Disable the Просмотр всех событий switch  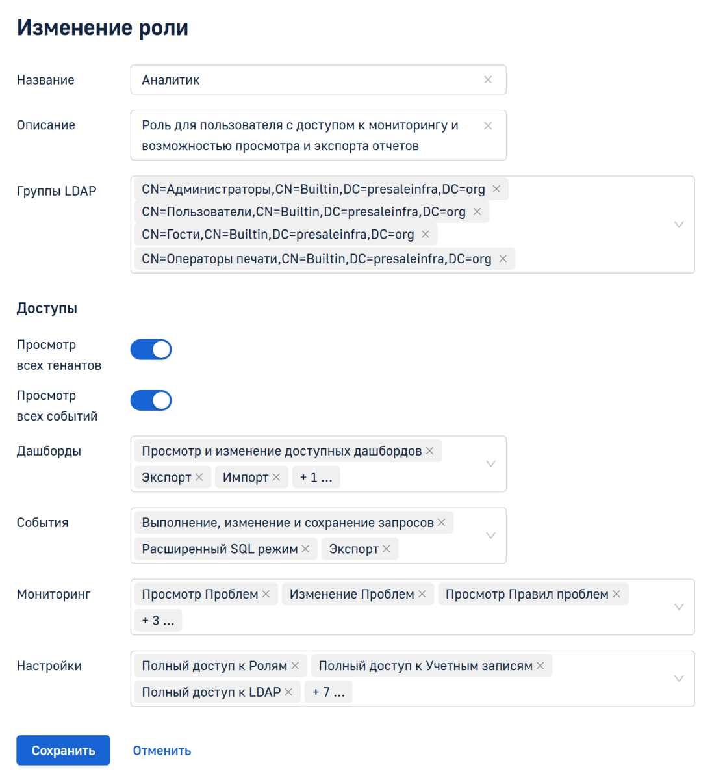pos(151,400)
